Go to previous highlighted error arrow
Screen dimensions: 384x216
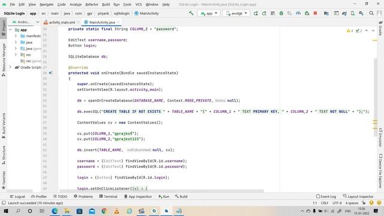click(367, 31)
